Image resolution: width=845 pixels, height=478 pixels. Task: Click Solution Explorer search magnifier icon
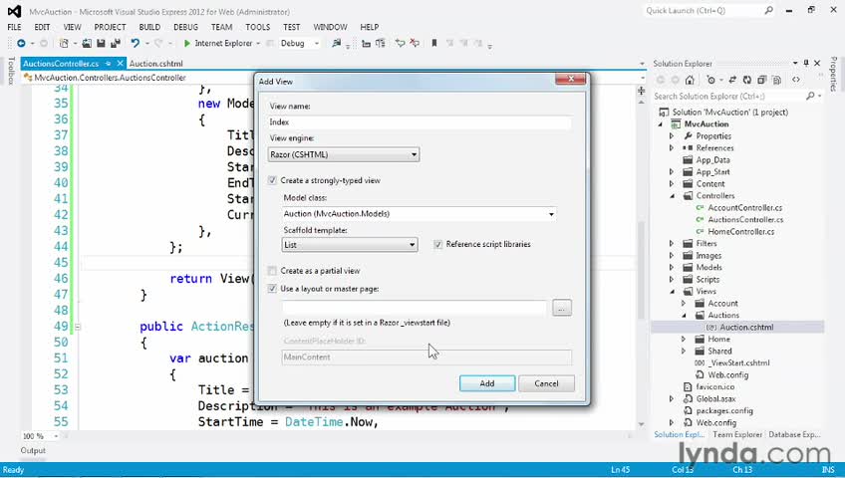coord(810,96)
